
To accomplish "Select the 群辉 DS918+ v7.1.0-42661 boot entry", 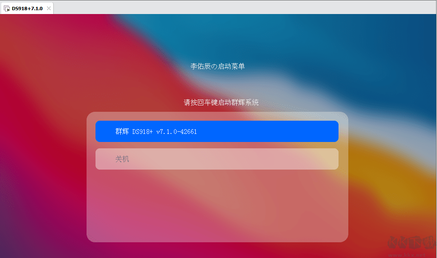I will coord(217,131).
